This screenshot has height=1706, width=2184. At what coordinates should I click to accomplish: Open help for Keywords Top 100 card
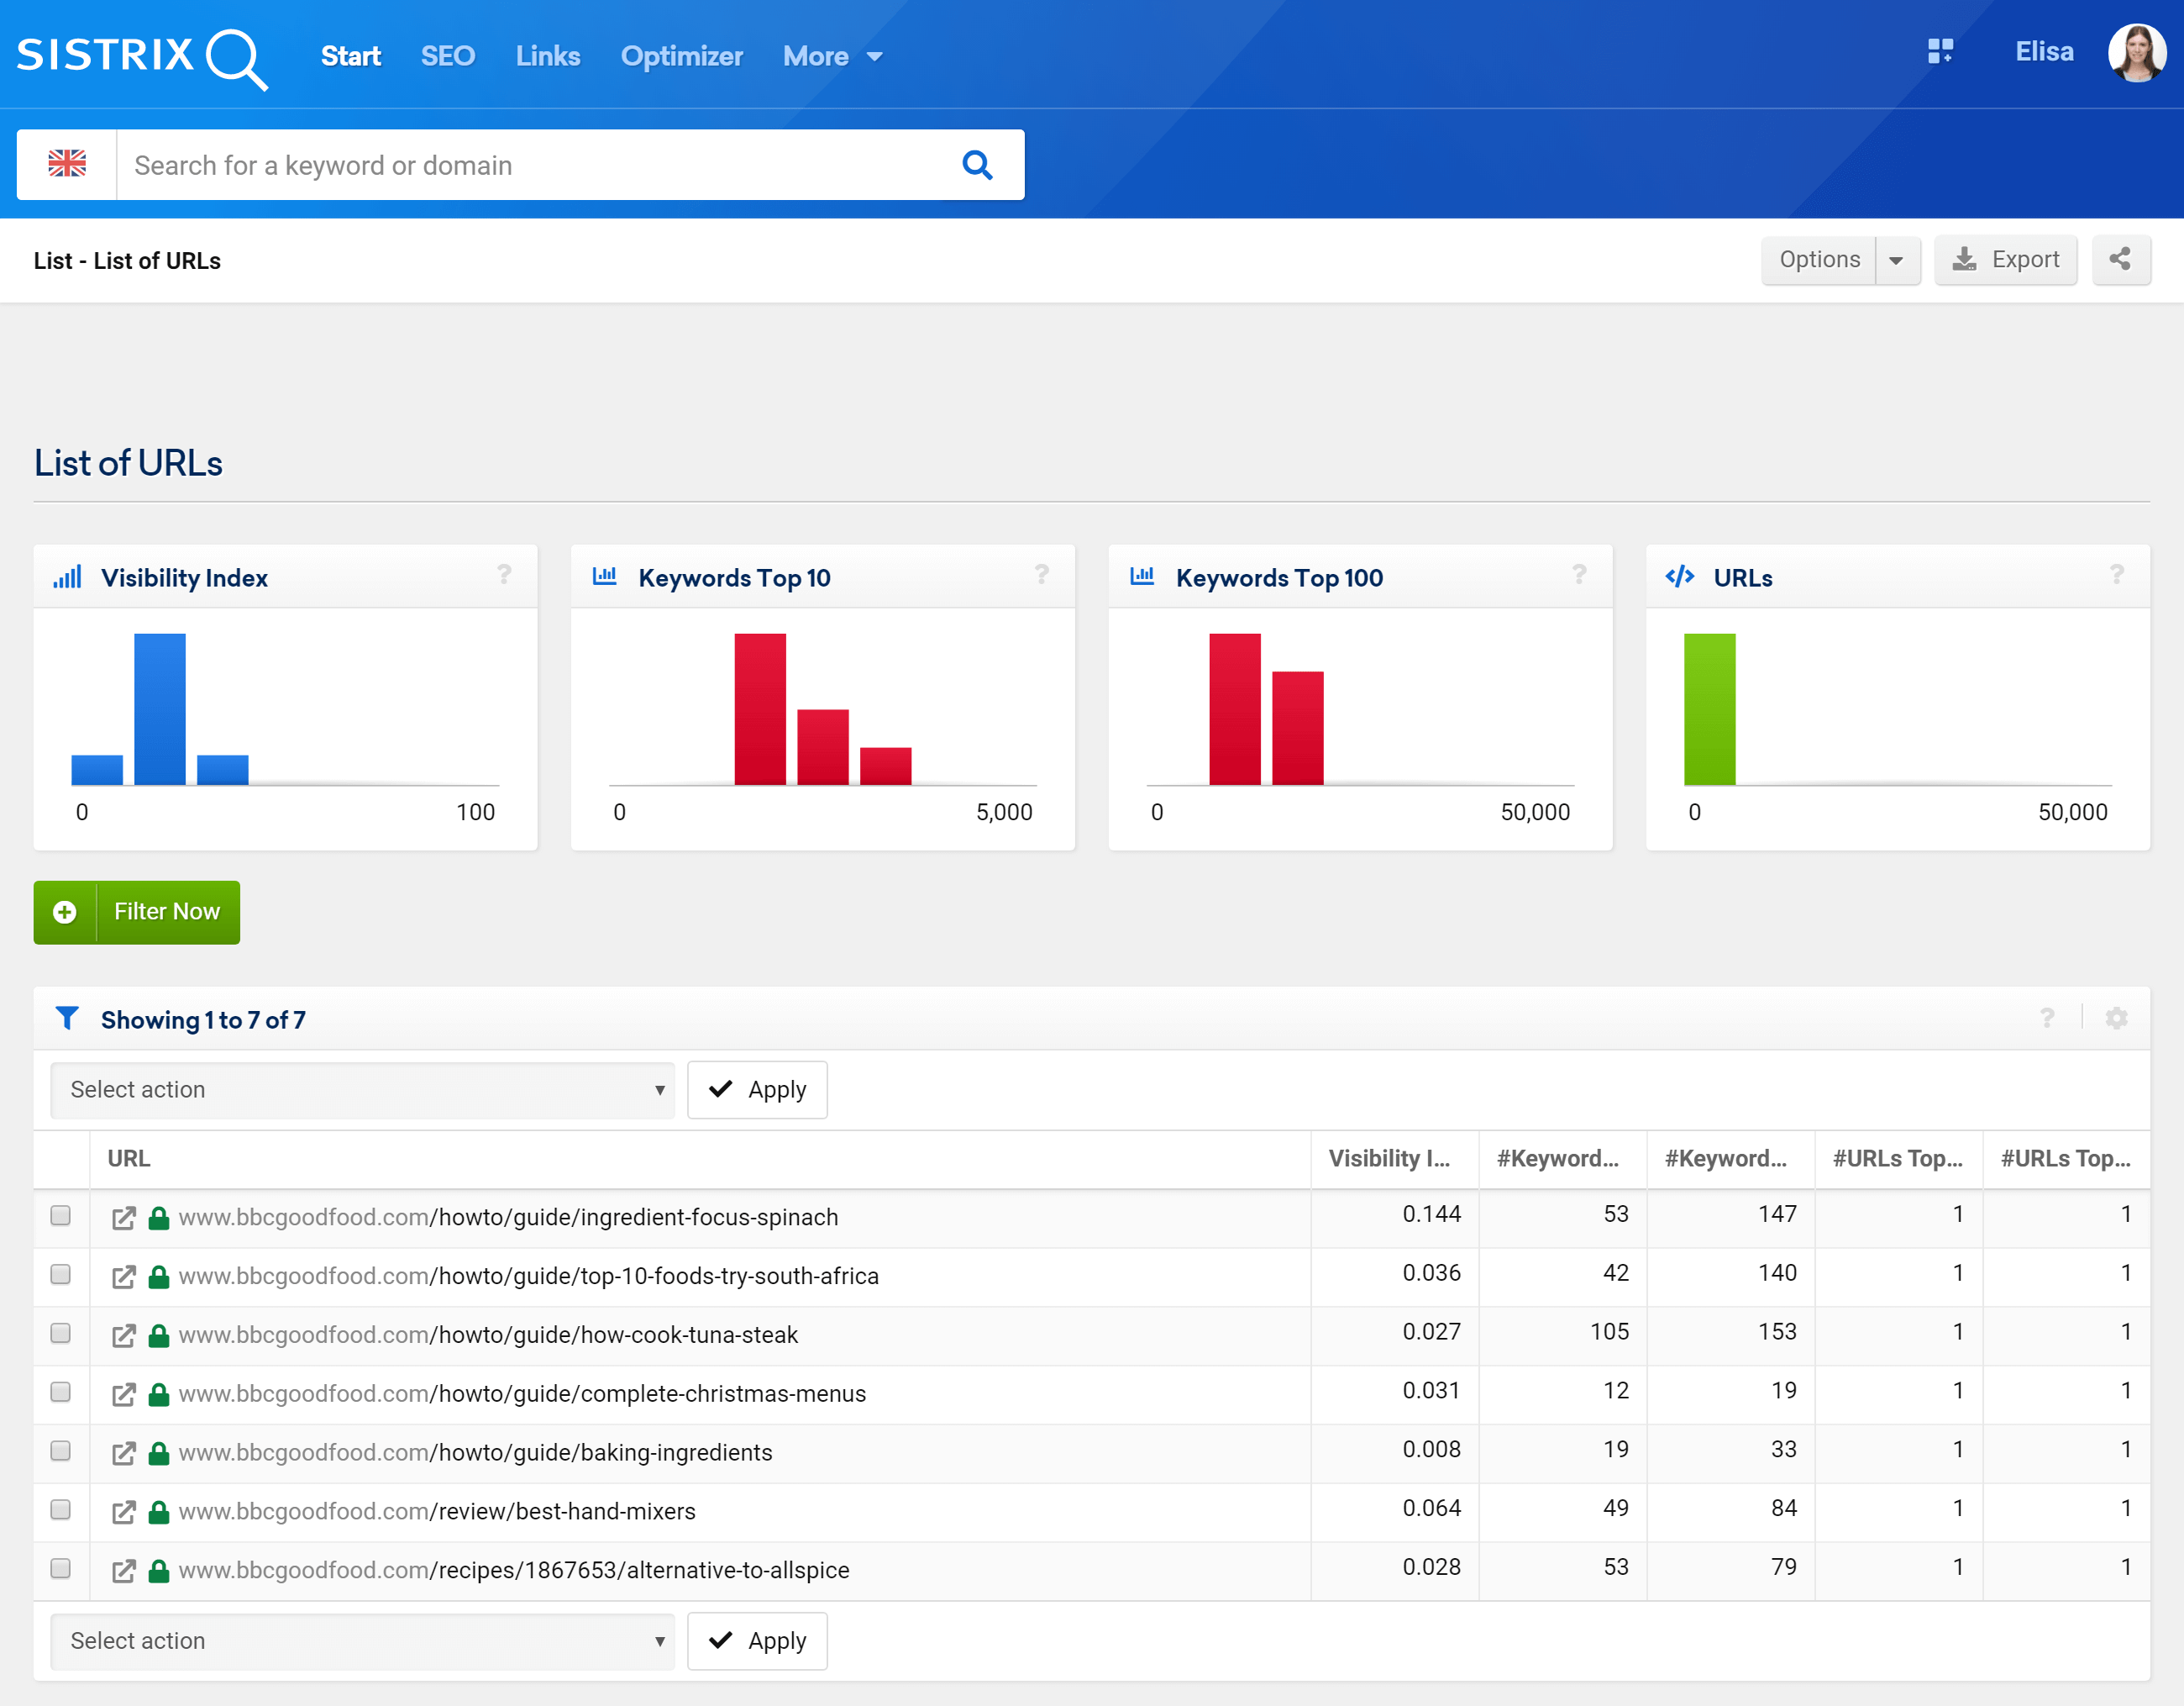pos(1578,576)
